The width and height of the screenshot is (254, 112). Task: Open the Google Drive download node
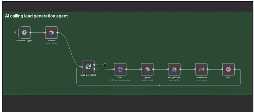(x=174, y=69)
